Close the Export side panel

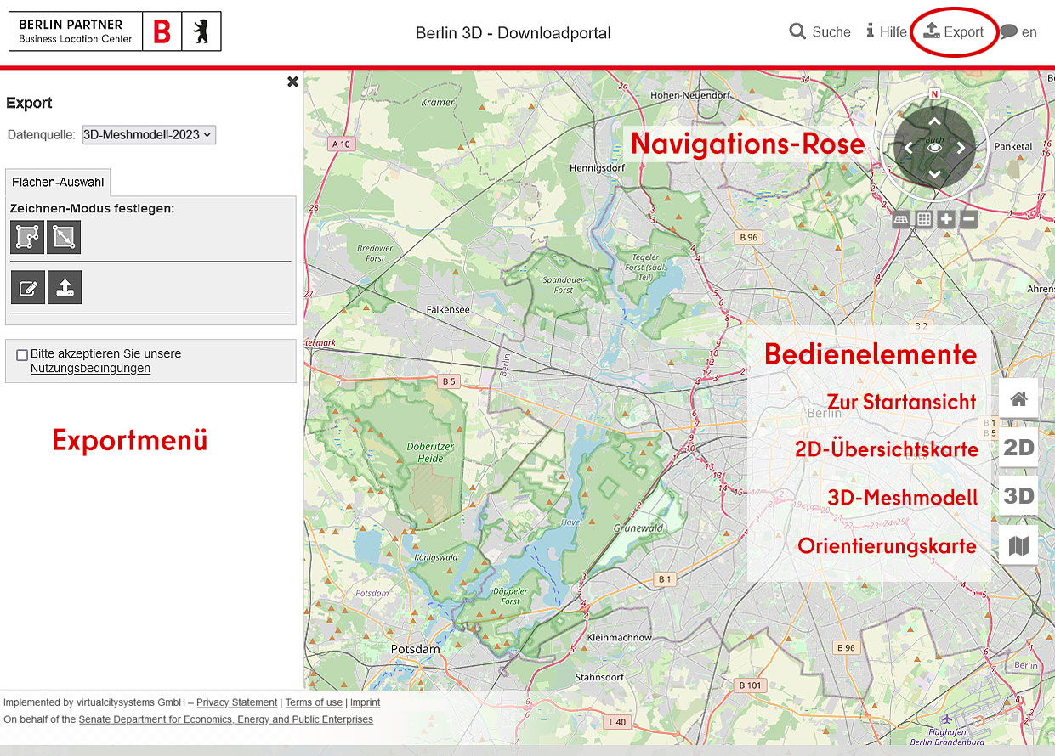[292, 82]
